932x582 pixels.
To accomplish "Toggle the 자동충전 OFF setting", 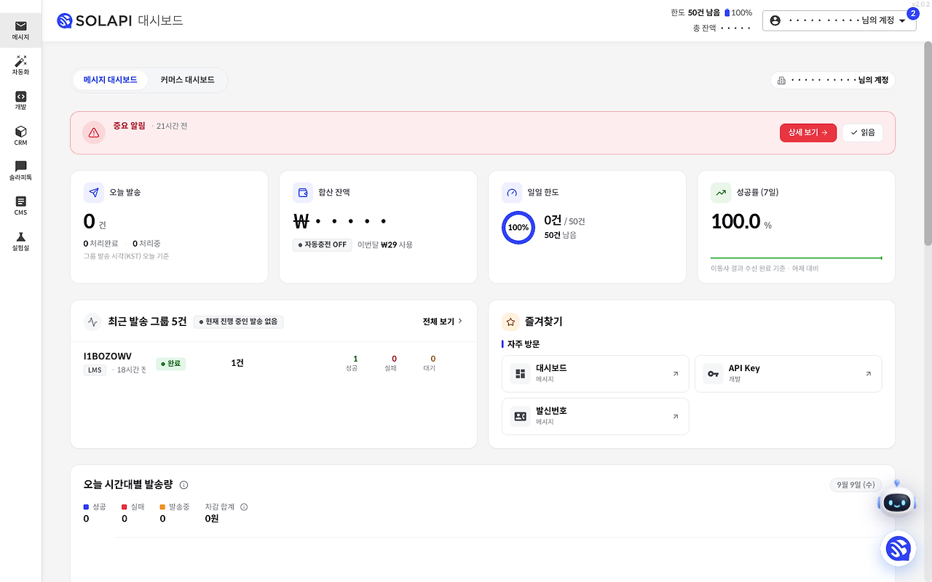I will (323, 245).
